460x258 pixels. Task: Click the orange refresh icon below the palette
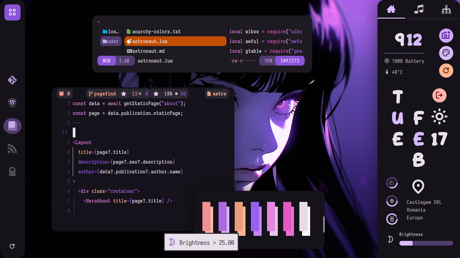(446, 71)
